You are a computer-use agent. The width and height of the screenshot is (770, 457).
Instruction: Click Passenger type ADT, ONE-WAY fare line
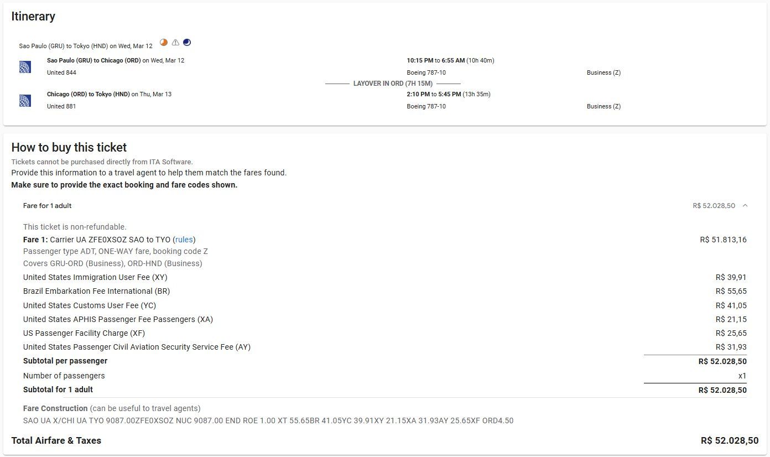[x=116, y=251]
